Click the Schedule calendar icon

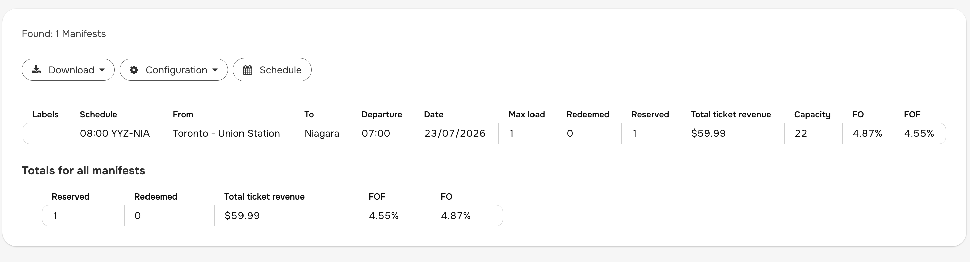248,70
